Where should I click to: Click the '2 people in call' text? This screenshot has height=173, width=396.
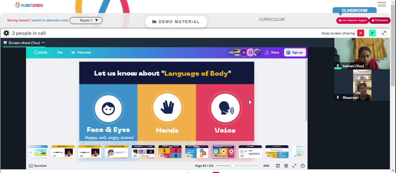[x=29, y=33]
